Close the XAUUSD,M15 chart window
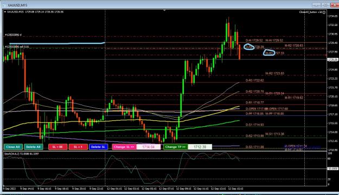Image resolution: width=339 pixels, height=195 pixels. [x=335, y=5]
